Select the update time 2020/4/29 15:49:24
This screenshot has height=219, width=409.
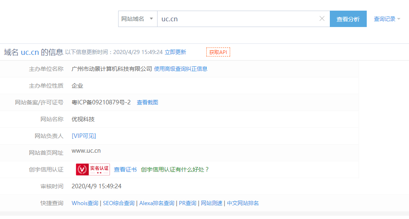[138, 52]
